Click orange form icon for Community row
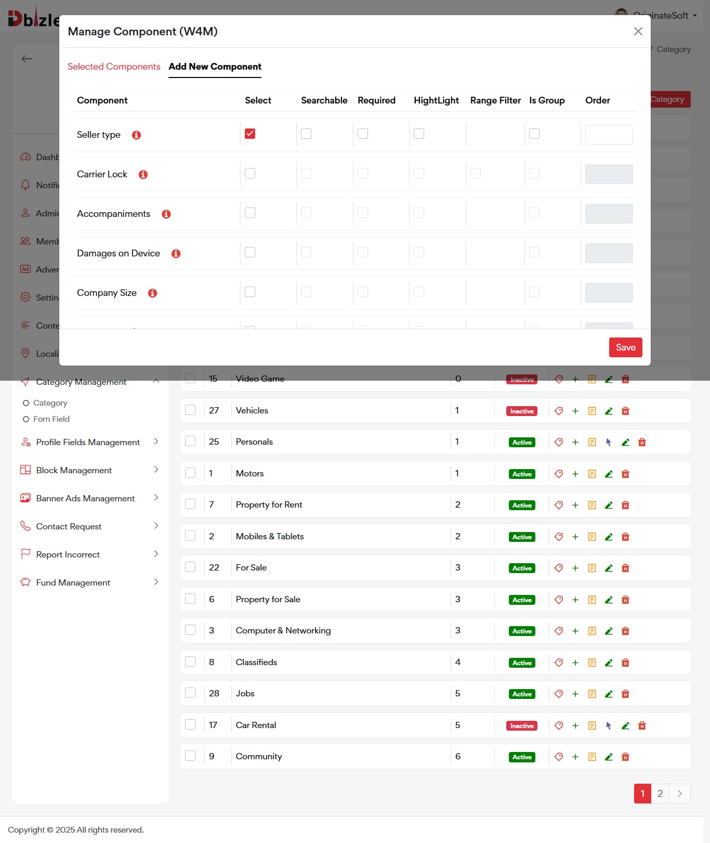710x843 pixels. [591, 757]
